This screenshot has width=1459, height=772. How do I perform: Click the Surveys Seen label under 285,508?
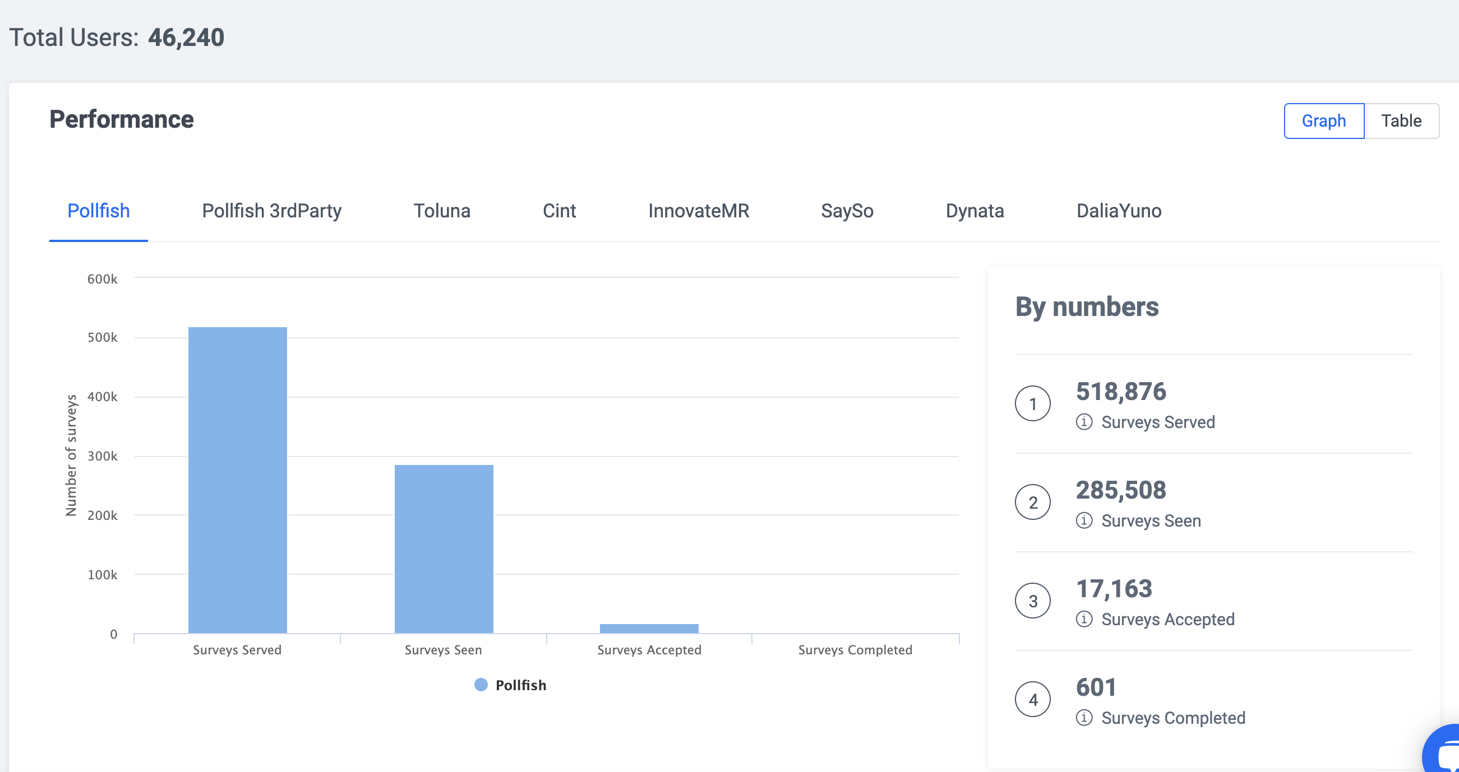click(1151, 520)
